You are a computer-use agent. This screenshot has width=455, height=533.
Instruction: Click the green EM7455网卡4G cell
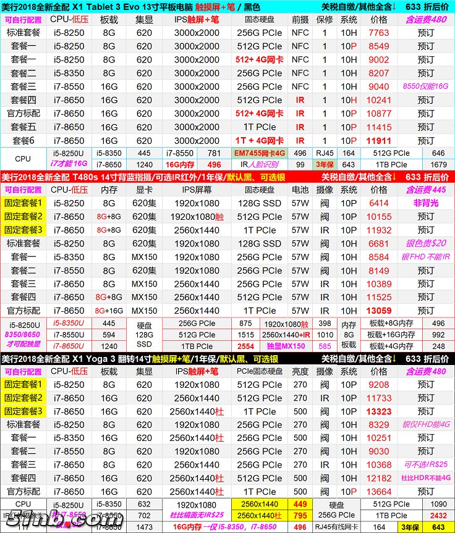pos(260,153)
